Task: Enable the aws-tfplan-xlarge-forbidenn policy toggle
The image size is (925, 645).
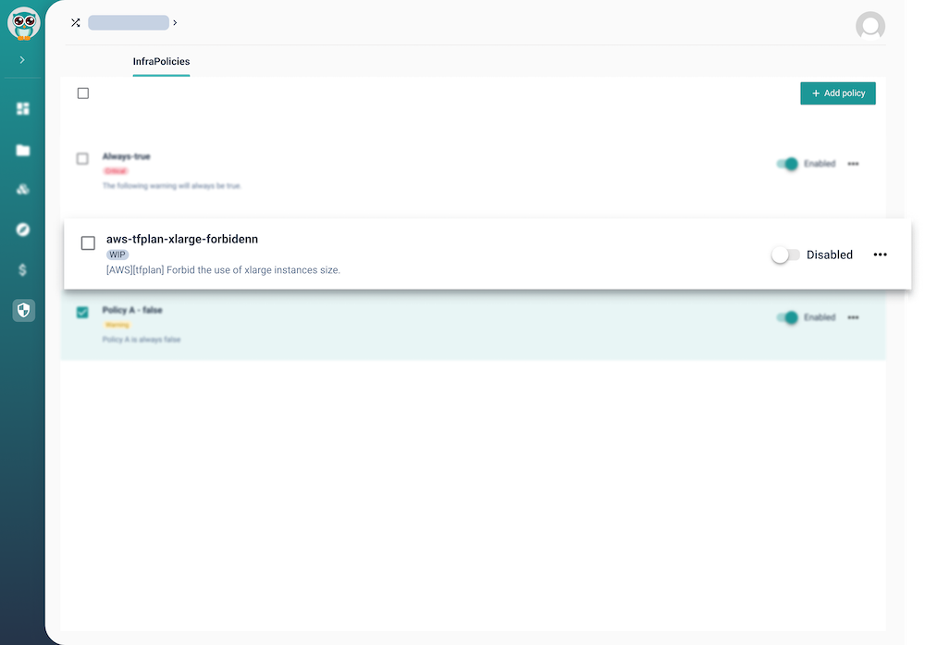Action: tap(784, 254)
